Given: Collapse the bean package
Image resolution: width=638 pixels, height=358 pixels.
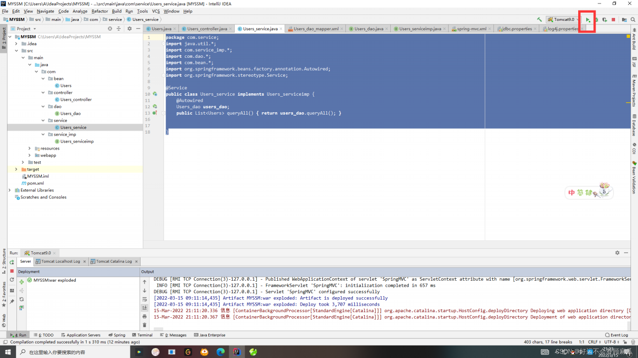Looking at the screenshot, I should 43,79.
